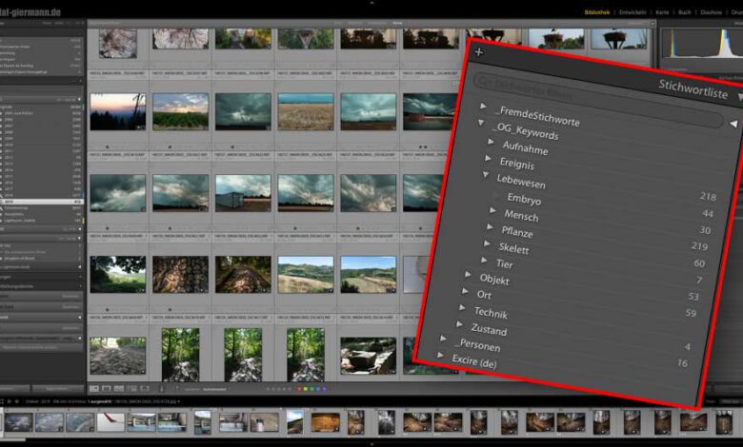Select the Excire (de) keyword
Viewport: 743px width, 447px height.
click(476, 361)
